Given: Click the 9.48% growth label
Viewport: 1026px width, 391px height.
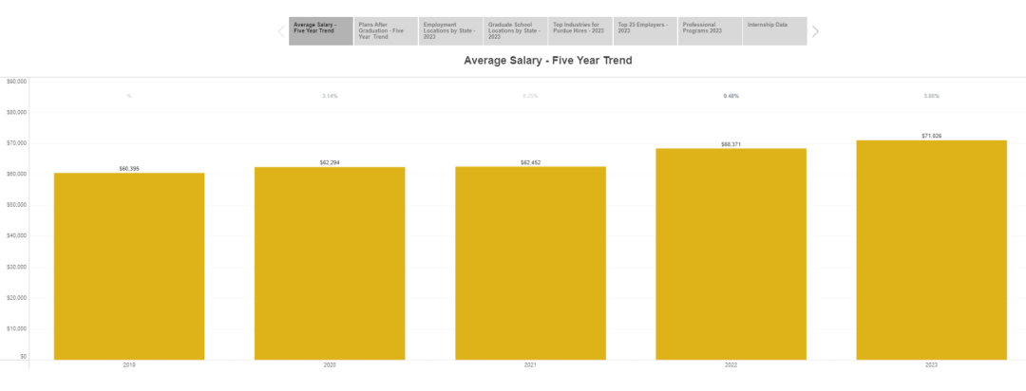Looking at the screenshot, I should [731, 96].
